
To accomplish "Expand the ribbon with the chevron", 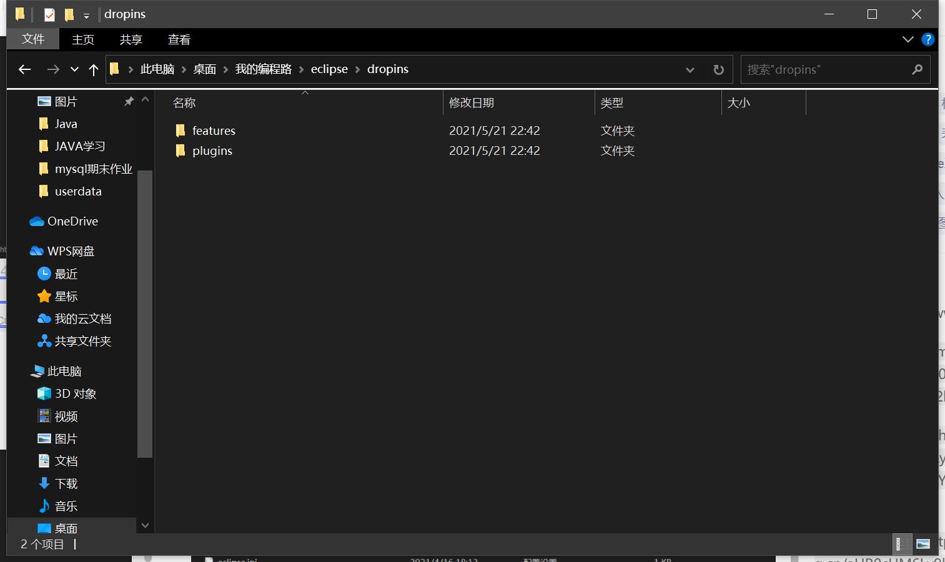I will click(908, 39).
